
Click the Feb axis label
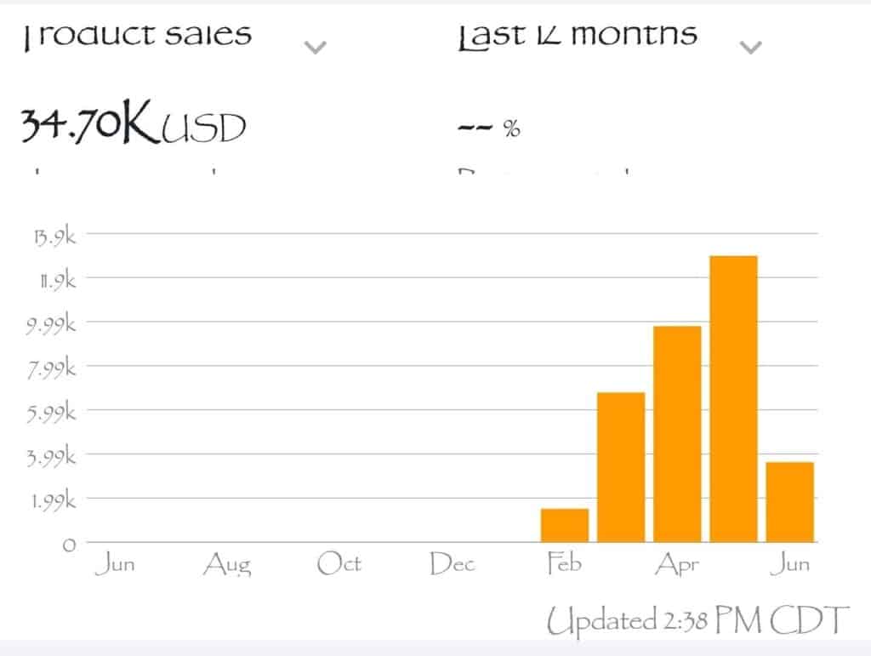(x=565, y=563)
